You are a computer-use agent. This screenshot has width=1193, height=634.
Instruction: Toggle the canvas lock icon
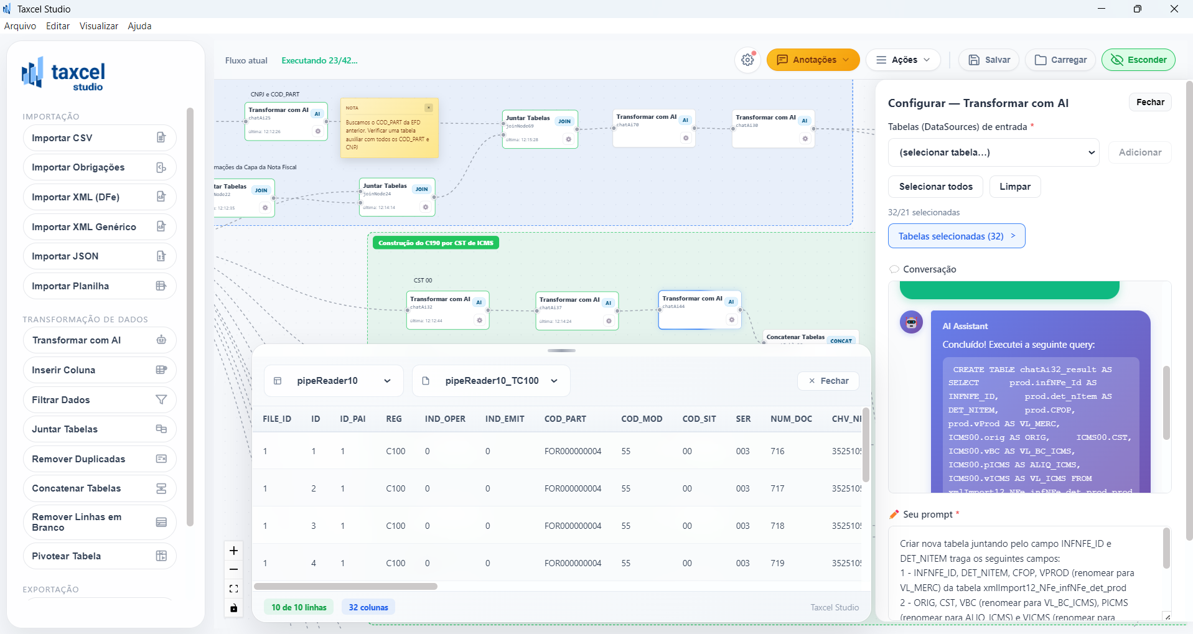[x=234, y=608]
